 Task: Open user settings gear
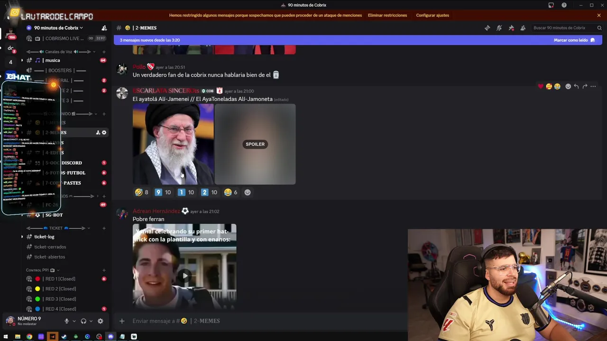(100, 321)
